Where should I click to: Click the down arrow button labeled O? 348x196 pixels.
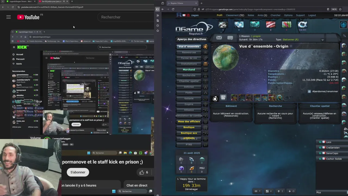click(x=291, y=191)
